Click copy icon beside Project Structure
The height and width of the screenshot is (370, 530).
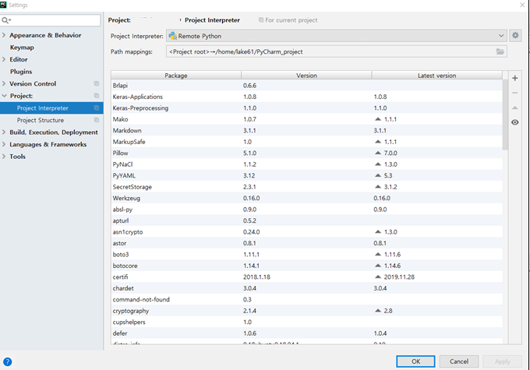pos(97,120)
